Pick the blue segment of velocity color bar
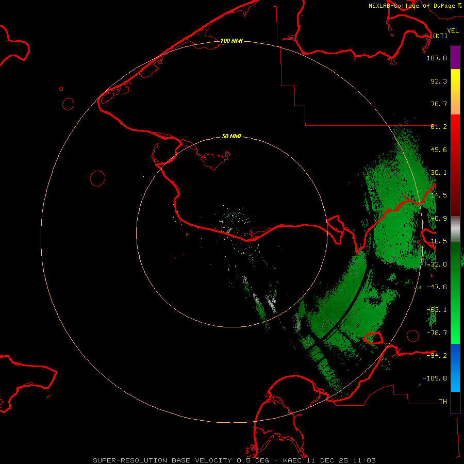 pyautogui.click(x=455, y=368)
